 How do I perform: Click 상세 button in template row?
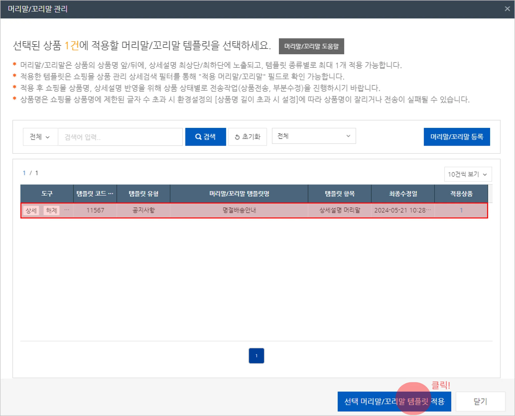(31, 210)
